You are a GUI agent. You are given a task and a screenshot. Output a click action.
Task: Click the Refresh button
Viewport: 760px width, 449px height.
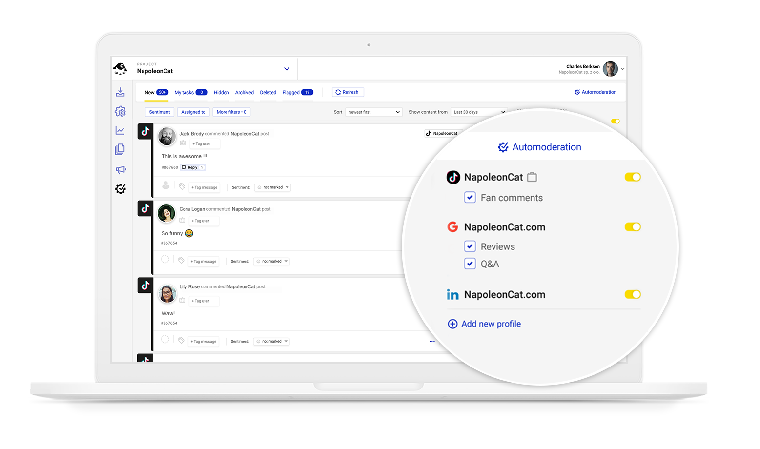coord(348,92)
